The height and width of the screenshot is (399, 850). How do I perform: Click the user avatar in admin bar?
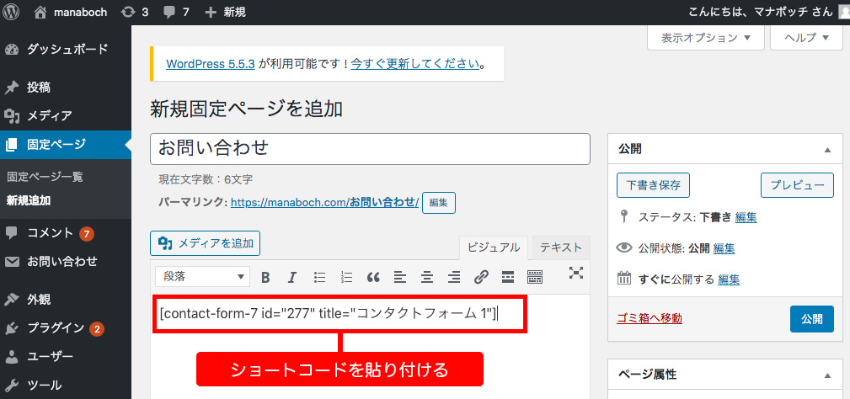coord(844,12)
